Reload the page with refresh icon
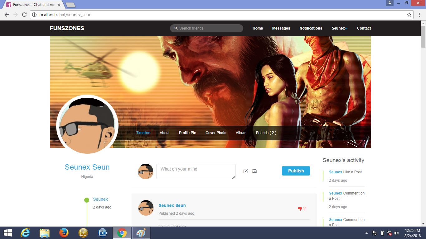Image resolution: width=426 pixels, height=239 pixels. coord(24,15)
